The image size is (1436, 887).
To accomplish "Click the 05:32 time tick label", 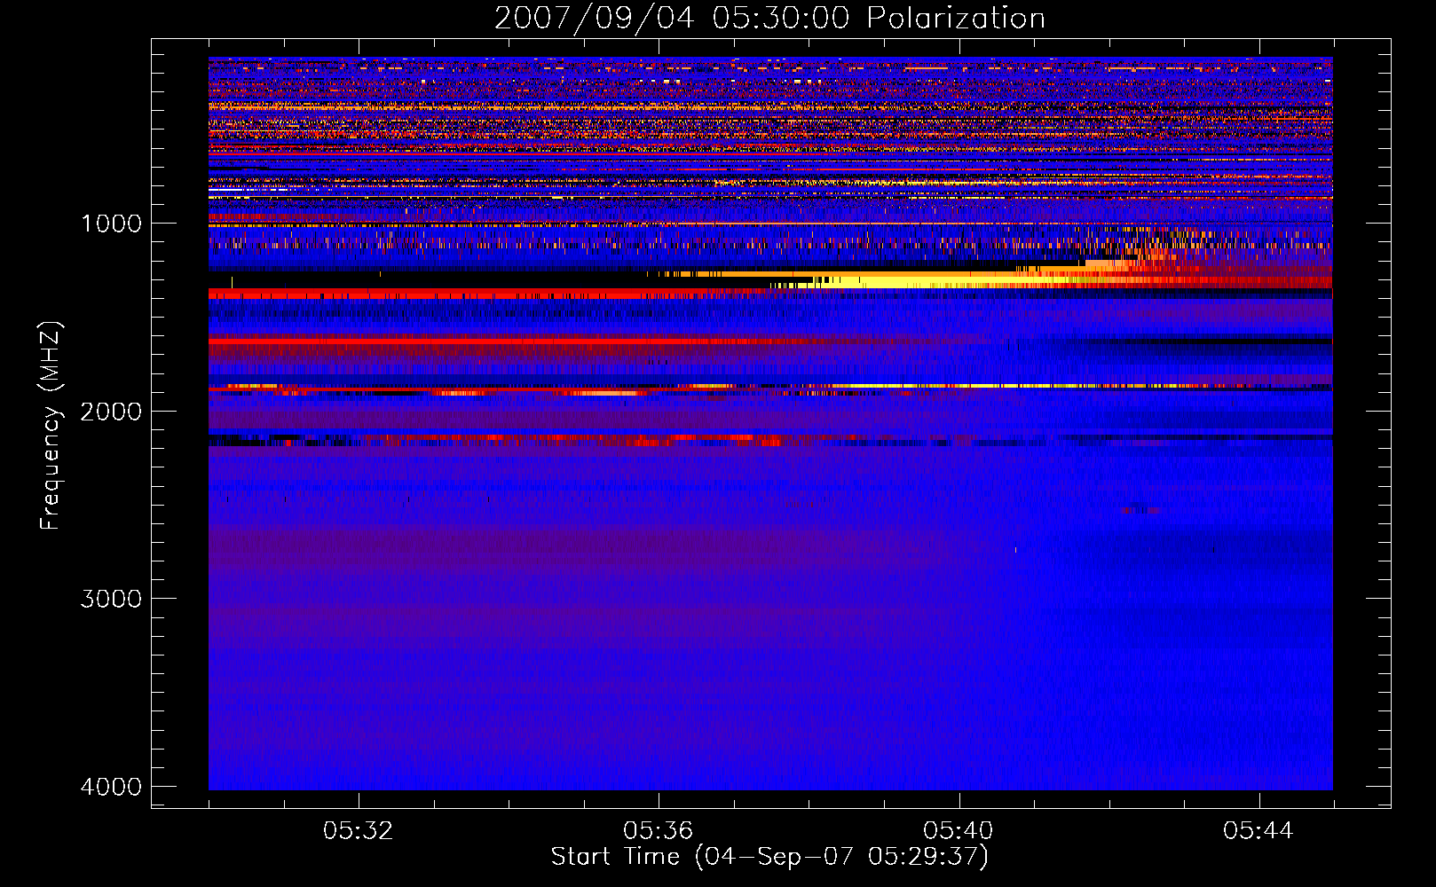I will coord(359,831).
